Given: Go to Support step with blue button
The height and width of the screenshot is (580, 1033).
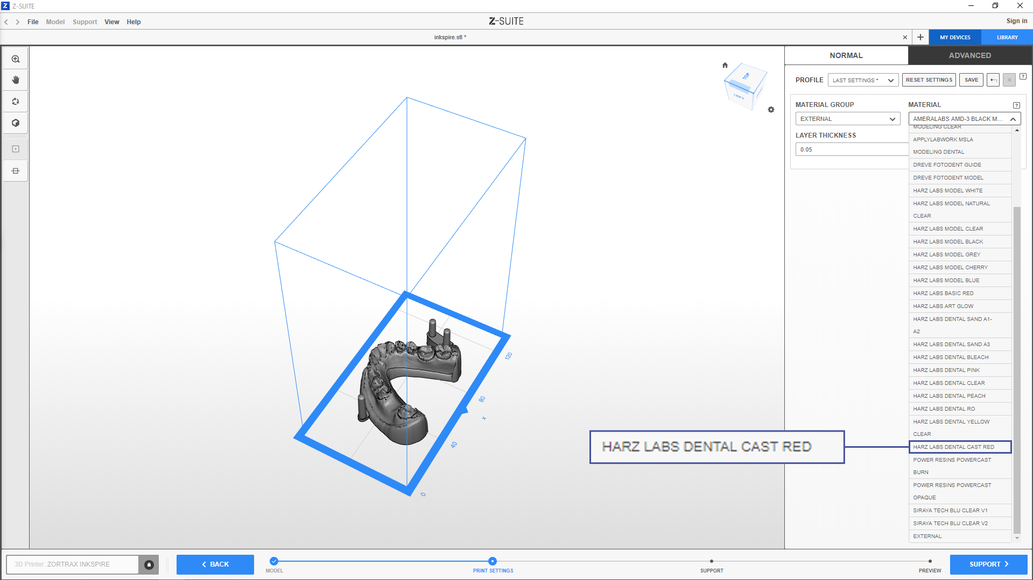Looking at the screenshot, I should [x=988, y=564].
